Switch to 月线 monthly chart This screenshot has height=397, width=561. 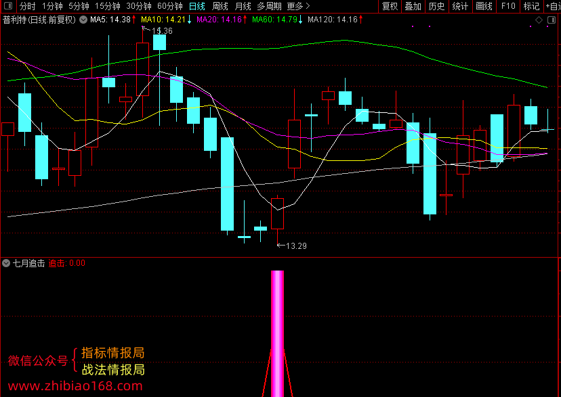pyautogui.click(x=243, y=6)
